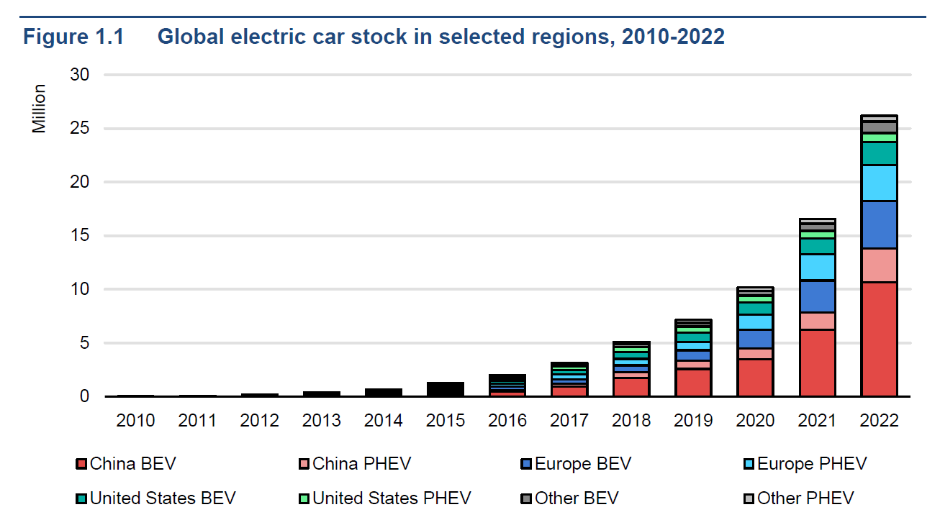The width and height of the screenshot is (940, 520).
Task: Click the Europe BEV blue legend swatch
Action: [526, 465]
